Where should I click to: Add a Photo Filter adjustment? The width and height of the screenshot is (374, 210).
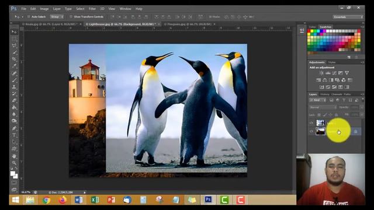(337, 80)
